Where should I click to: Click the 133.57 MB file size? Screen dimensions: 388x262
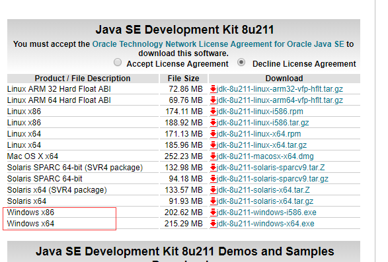pos(184,190)
